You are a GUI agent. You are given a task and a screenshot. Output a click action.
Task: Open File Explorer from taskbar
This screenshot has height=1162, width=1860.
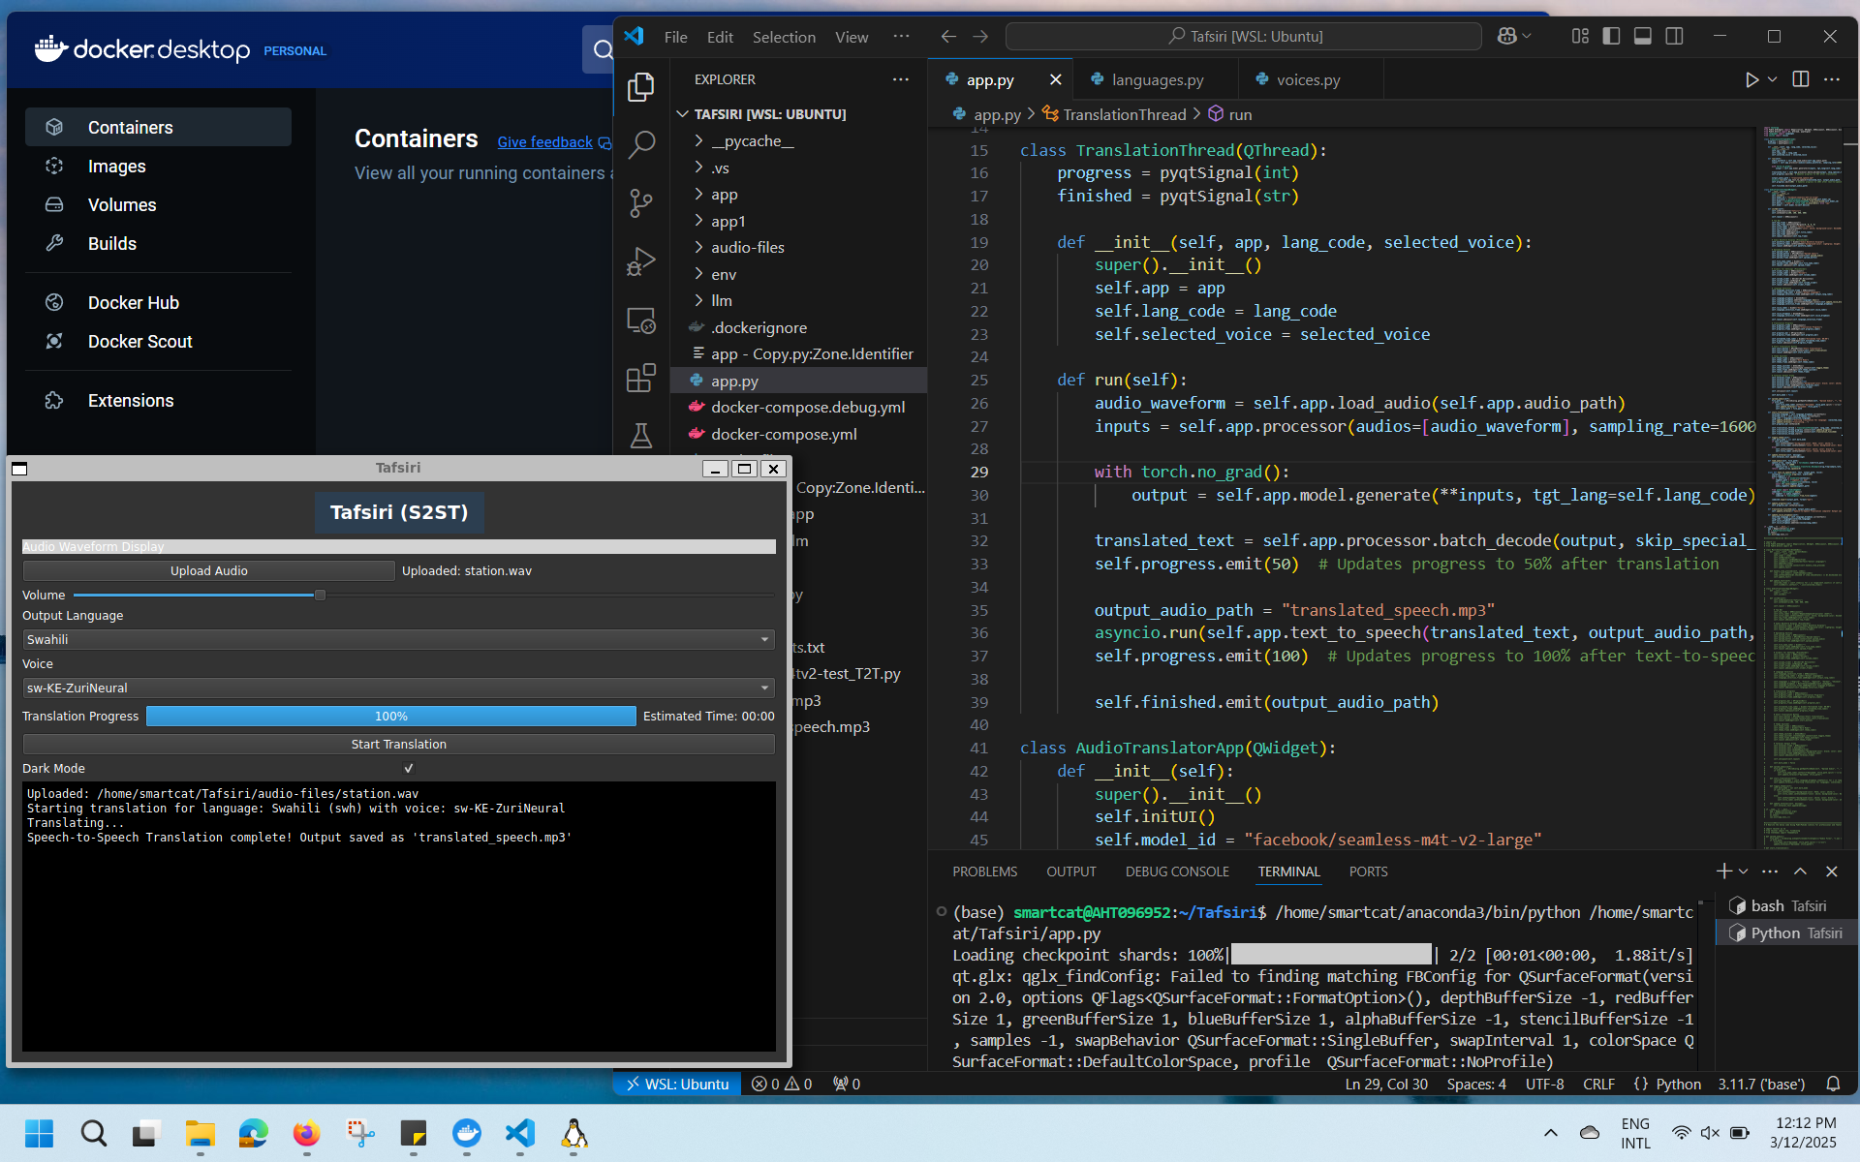coord(200,1133)
